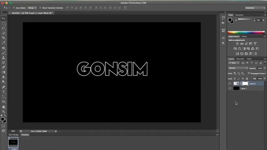Open the Fill slider dropdown arrow
The width and height of the screenshot is (267, 150).
click(264, 79)
